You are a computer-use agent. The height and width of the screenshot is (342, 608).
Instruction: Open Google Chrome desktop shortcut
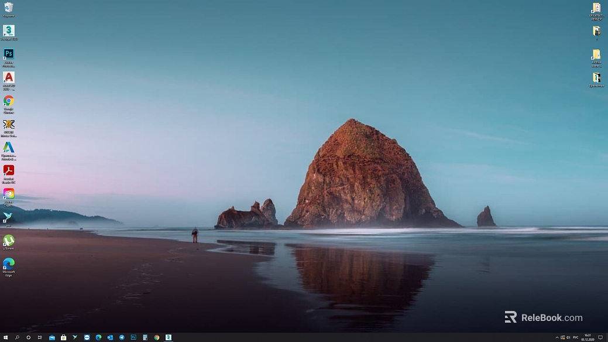coord(8,101)
